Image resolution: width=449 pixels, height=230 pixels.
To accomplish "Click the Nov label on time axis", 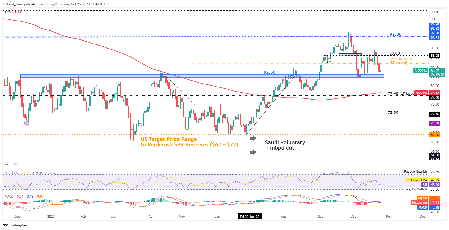I will click(x=389, y=217).
